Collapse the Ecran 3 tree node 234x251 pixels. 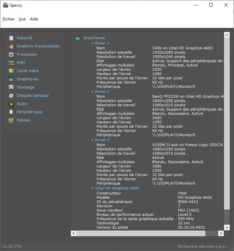(93, 140)
